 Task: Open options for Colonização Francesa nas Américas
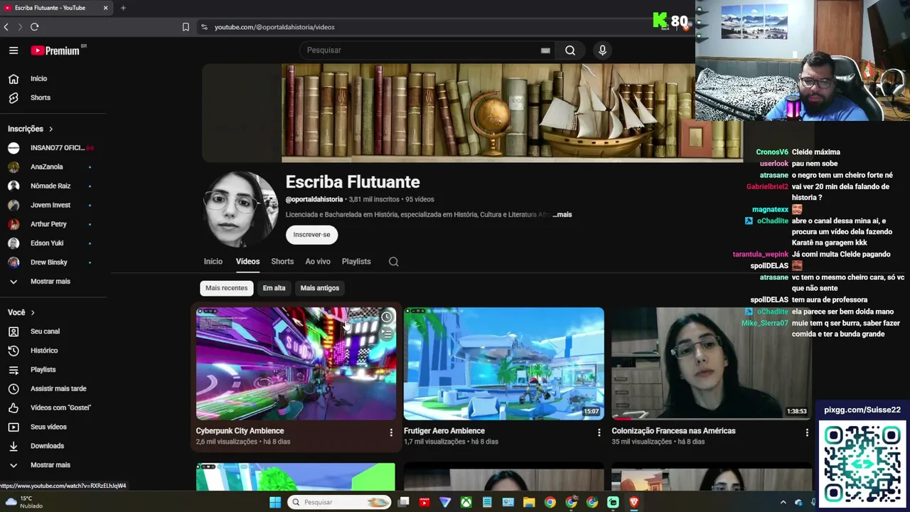pos(807,432)
